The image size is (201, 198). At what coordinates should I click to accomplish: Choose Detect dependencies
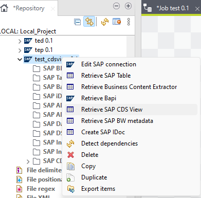(131, 143)
